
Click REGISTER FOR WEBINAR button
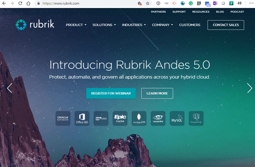(x=111, y=93)
